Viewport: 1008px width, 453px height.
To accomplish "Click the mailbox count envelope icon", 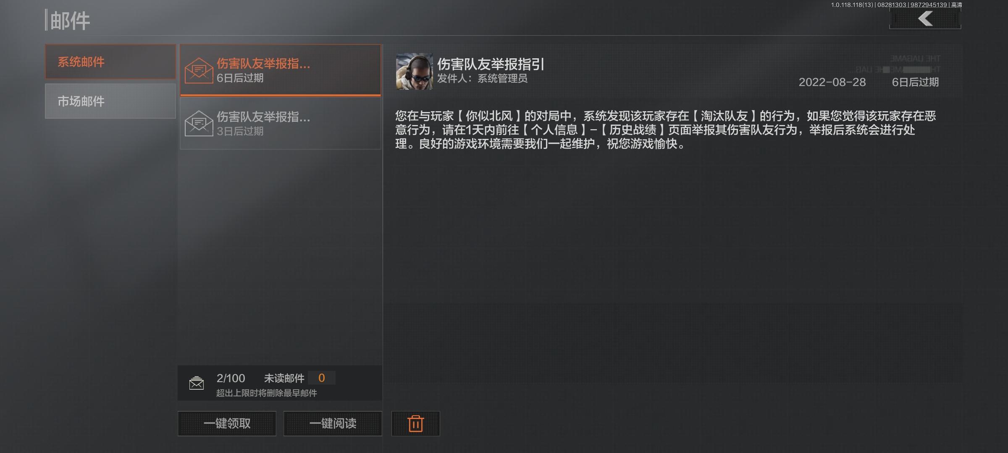I will 197,383.
